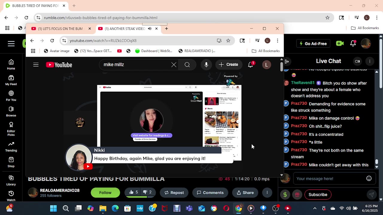Collapse Live Chat with arrow icon
The image size is (383, 215).
[287, 61]
